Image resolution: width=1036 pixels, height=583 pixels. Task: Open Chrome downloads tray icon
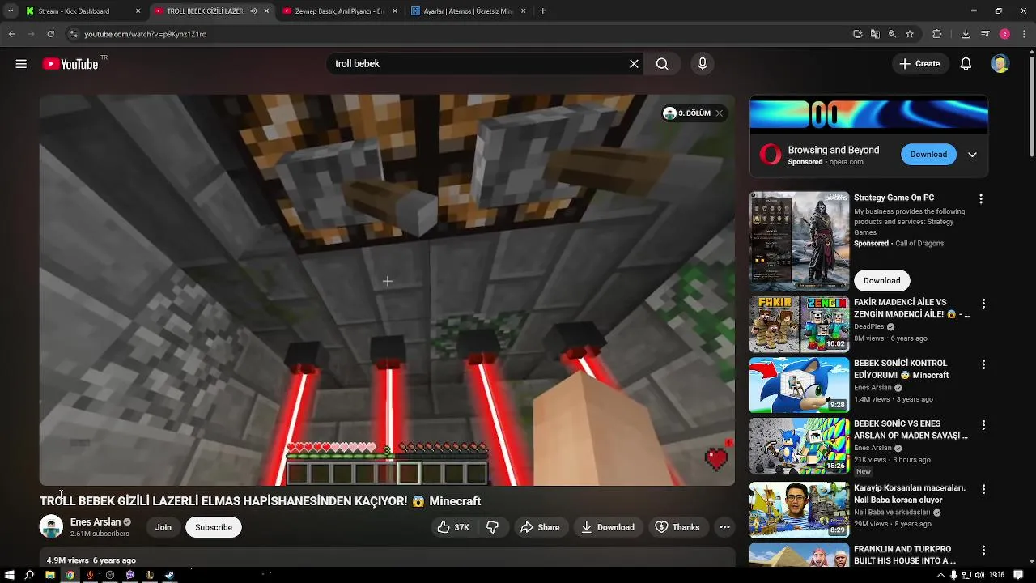click(966, 34)
